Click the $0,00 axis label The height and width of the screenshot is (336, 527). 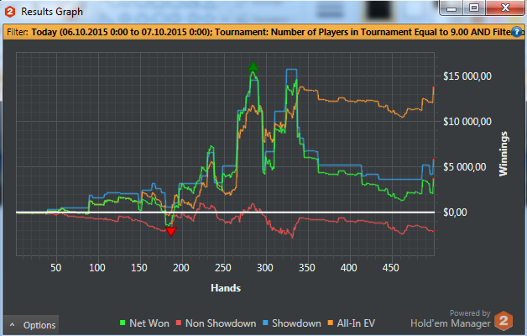tap(455, 213)
